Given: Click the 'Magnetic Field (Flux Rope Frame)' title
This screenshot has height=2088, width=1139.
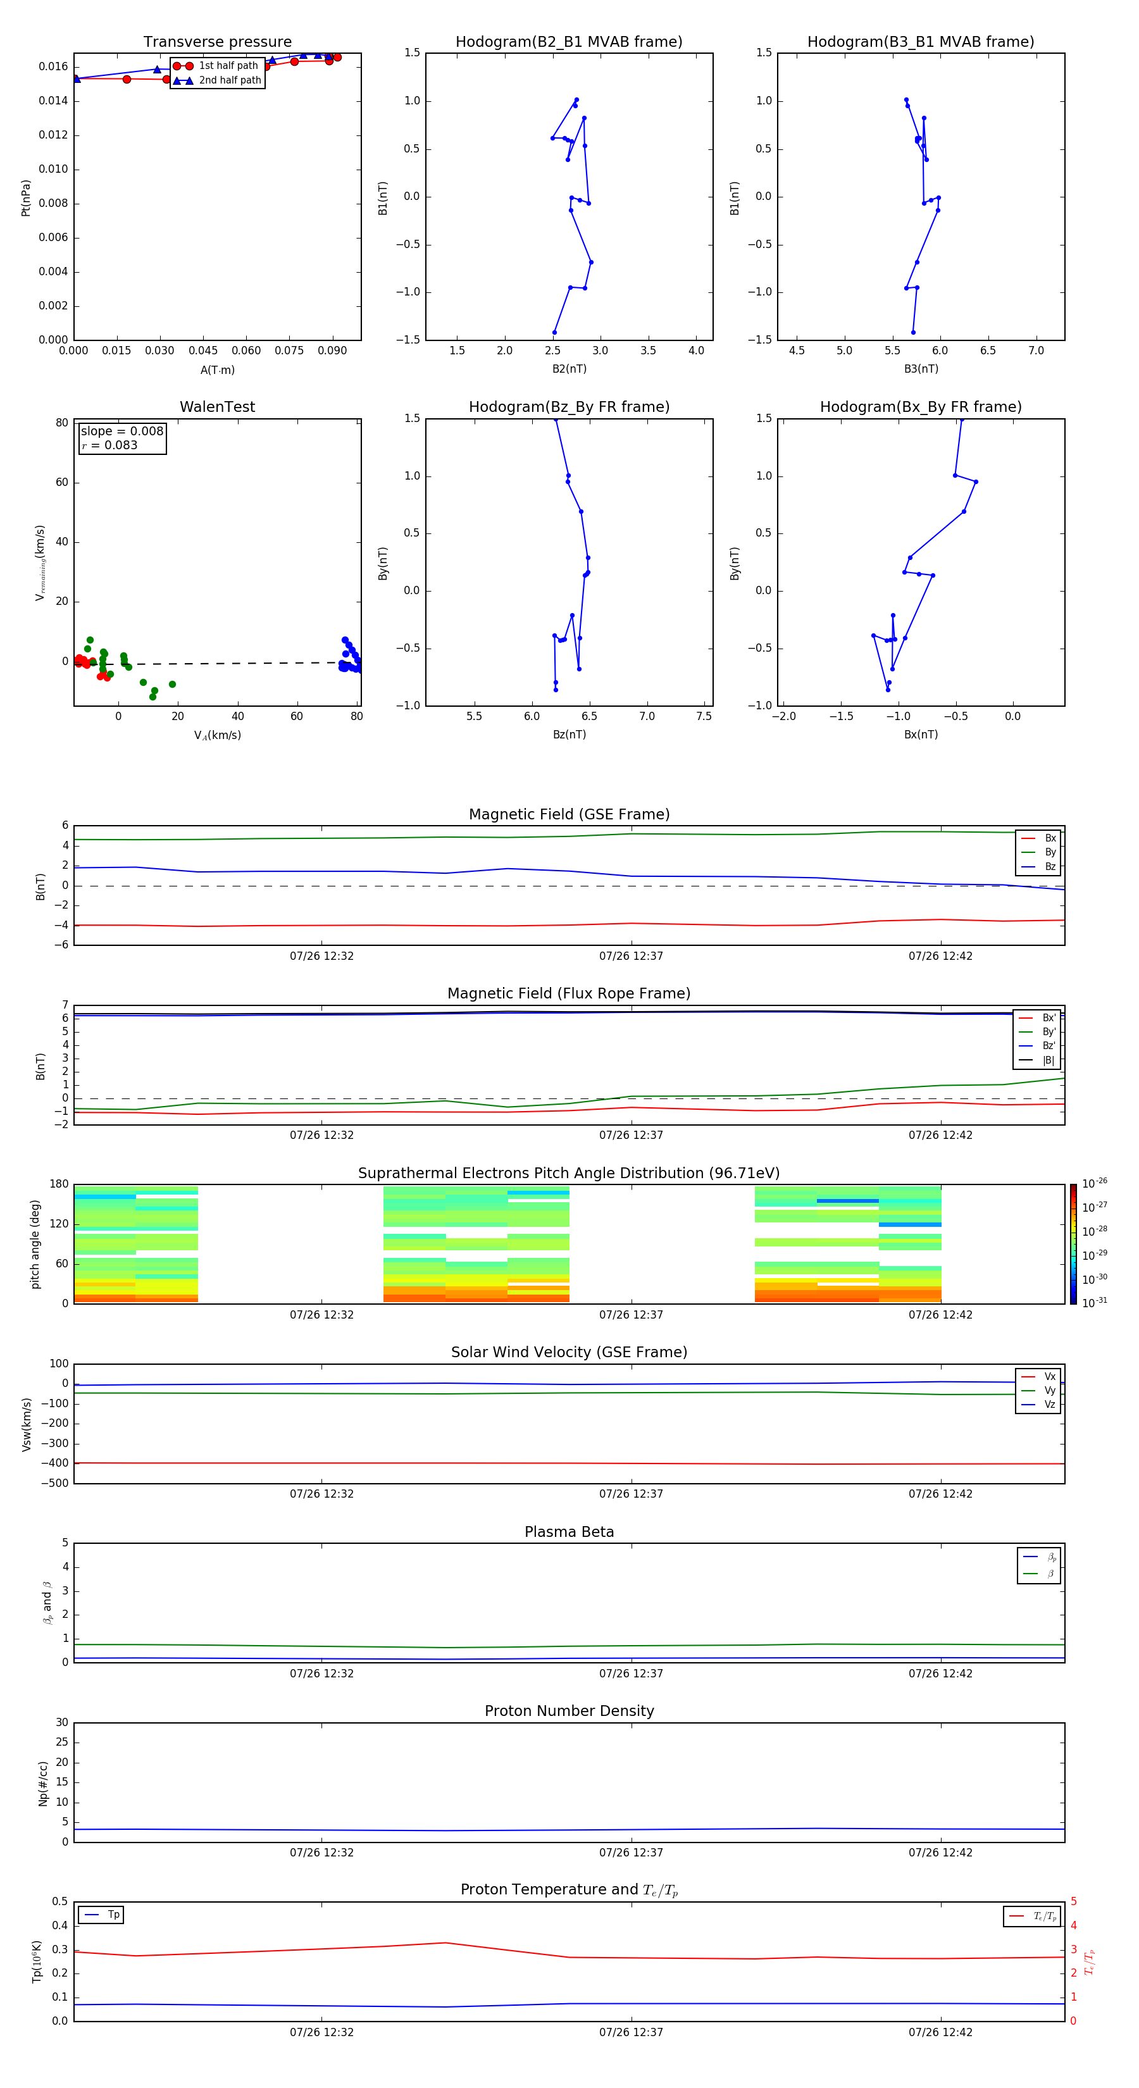Looking at the screenshot, I should (569, 994).
